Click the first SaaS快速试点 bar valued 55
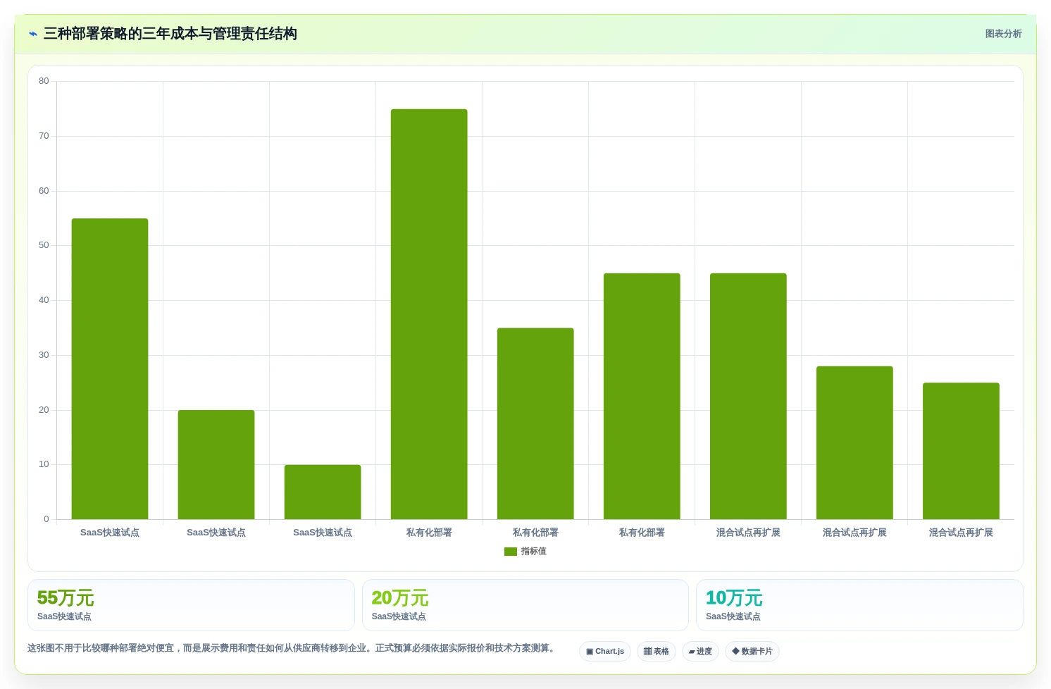Screen dimensions: 1051x689 click(110, 369)
